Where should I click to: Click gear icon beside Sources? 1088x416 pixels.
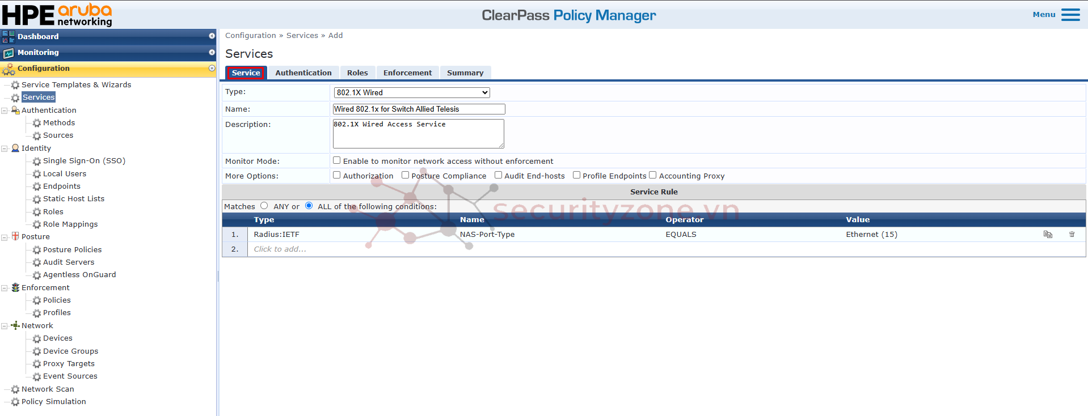[x=37, y=136]
